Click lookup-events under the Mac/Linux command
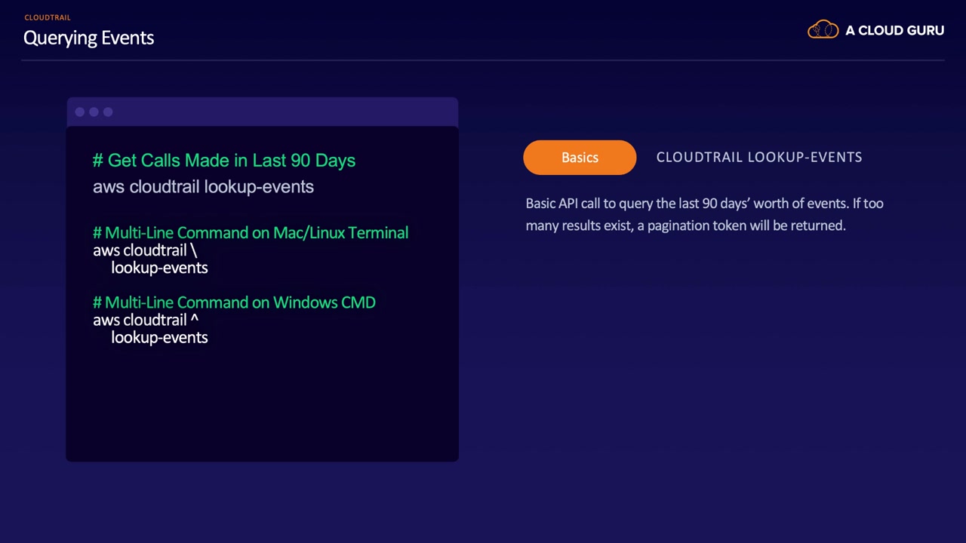This screenshot has height=543, width=966. coord(159,268)
